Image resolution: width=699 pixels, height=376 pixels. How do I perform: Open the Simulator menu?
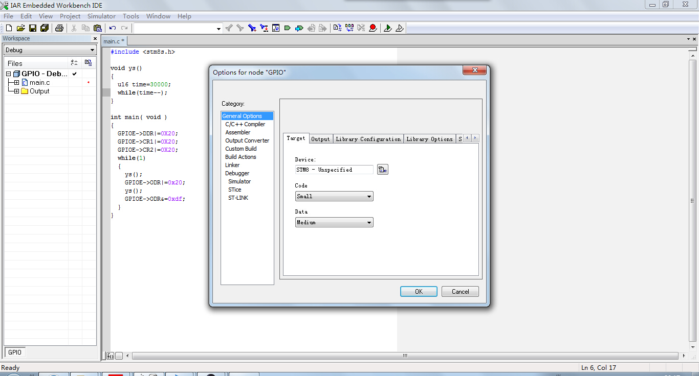click(101, 16)
